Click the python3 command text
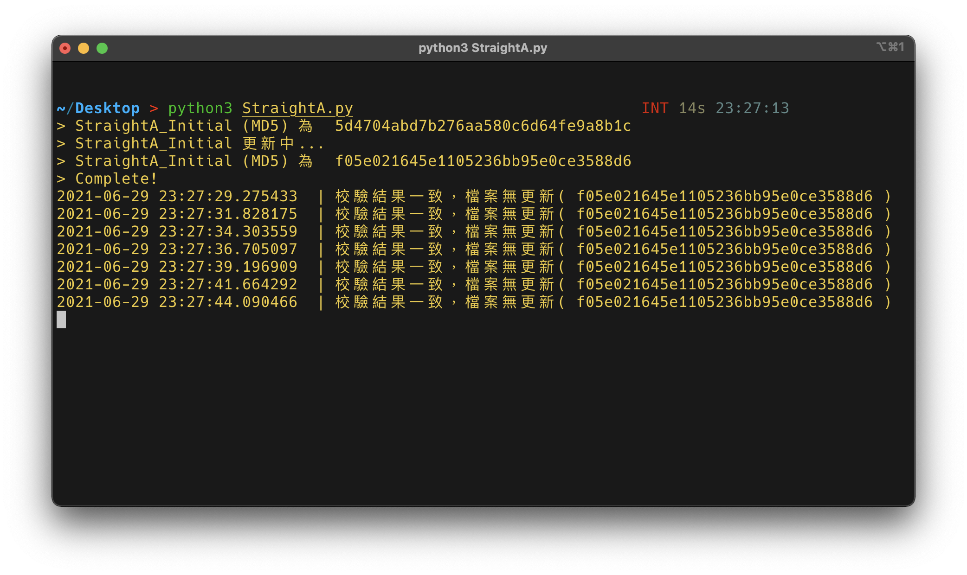The height and width of the screenshot is (575, 967). pos(200,108)
